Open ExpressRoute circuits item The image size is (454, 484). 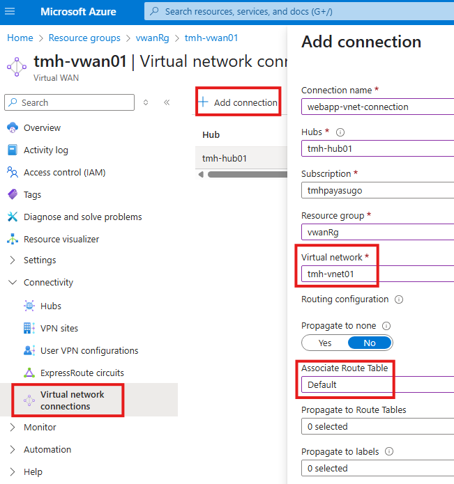[x=82, y=373]
